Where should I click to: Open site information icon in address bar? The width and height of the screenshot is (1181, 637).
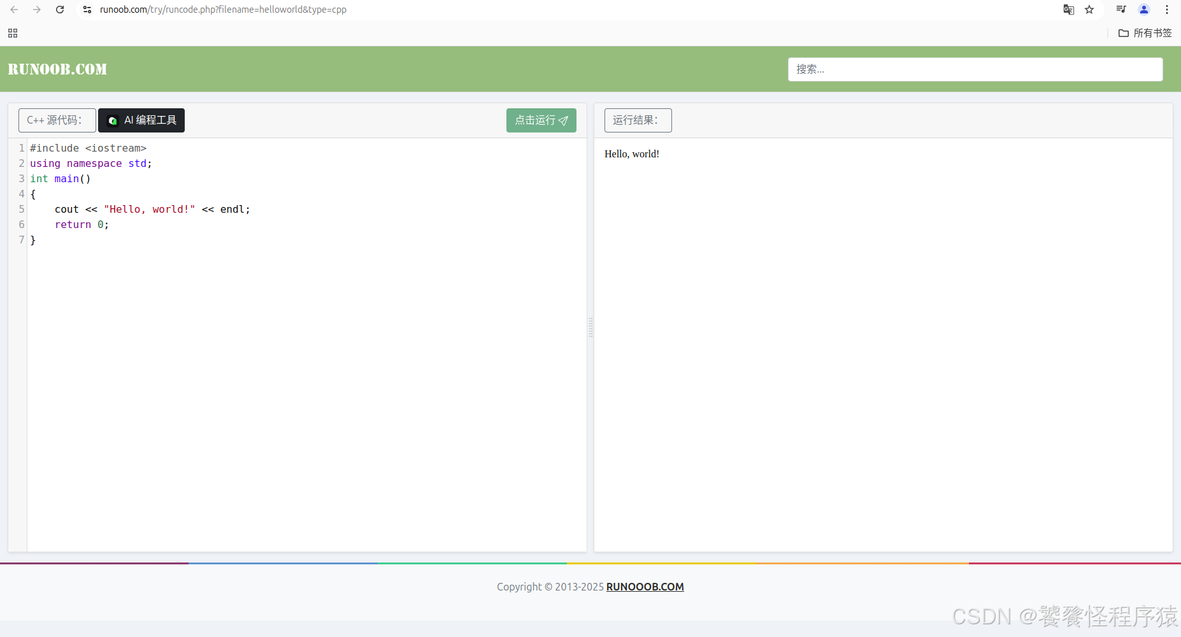pyautogui.click(x=87, y=10)
